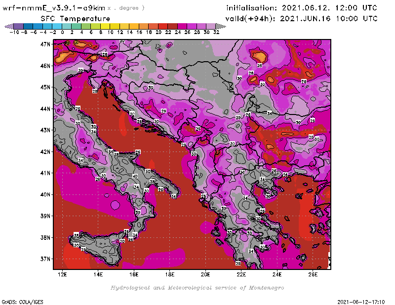
Task: Click the 38N latitude label
Action: point(45,237)
